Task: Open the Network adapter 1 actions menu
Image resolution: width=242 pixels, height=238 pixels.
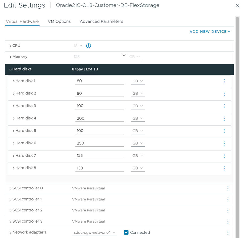Action: click(228, 233)
